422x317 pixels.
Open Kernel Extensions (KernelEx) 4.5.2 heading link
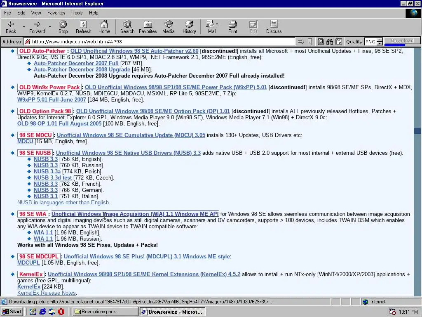pos(144,274)
